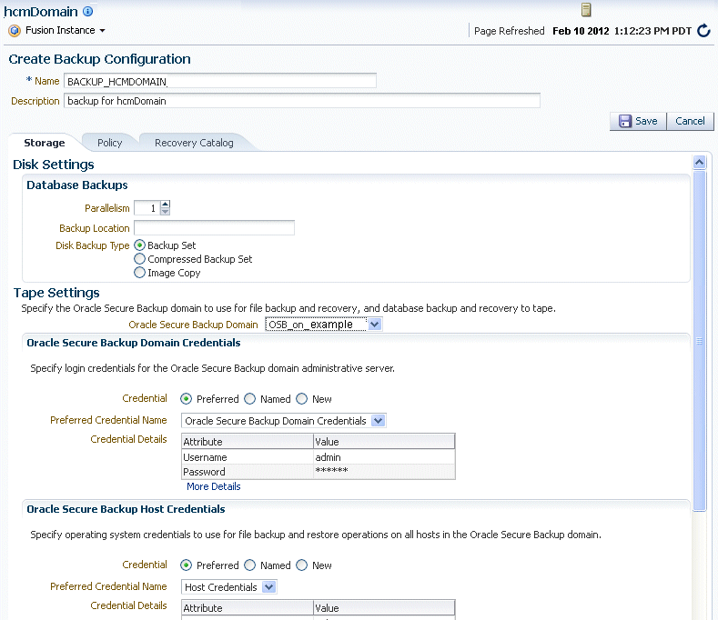Click the More Details link
Viewport: 718px width, 620px height.
click(213, 486)
